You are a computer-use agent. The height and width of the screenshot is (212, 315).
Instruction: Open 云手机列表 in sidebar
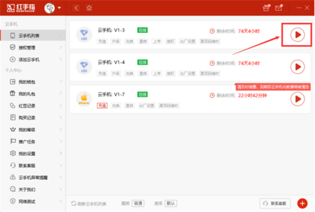click(33, 36)
